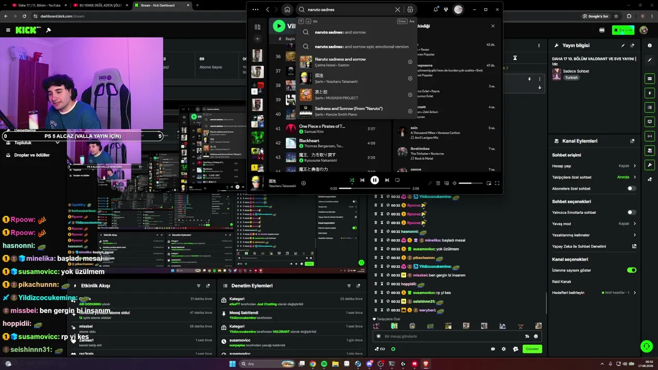Screen dimensions: 658x370
Task: Add the Yasuharu Takanashi song result to library
Action: (x=410, y=79)
